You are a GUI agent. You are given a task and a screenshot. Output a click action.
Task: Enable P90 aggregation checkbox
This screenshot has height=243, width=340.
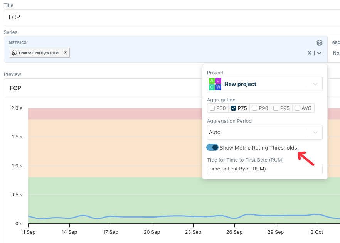(x=254, y=108)
